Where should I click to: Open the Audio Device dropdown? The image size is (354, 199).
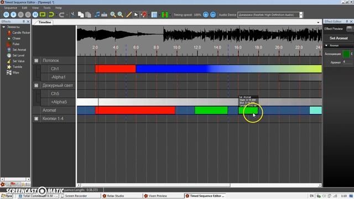click(x=301, y=15)
